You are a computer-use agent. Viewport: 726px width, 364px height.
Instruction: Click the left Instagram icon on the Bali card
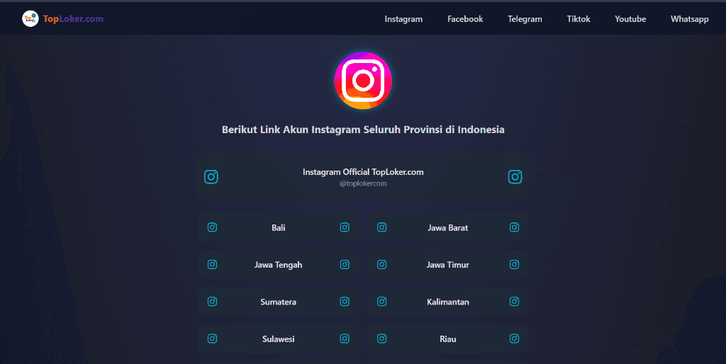[212, 227]
